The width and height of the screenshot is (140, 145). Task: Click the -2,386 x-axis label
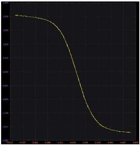point(48,142)
